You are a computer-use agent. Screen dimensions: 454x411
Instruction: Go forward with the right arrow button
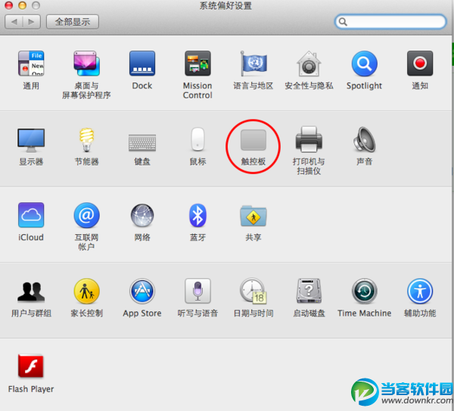32,22
